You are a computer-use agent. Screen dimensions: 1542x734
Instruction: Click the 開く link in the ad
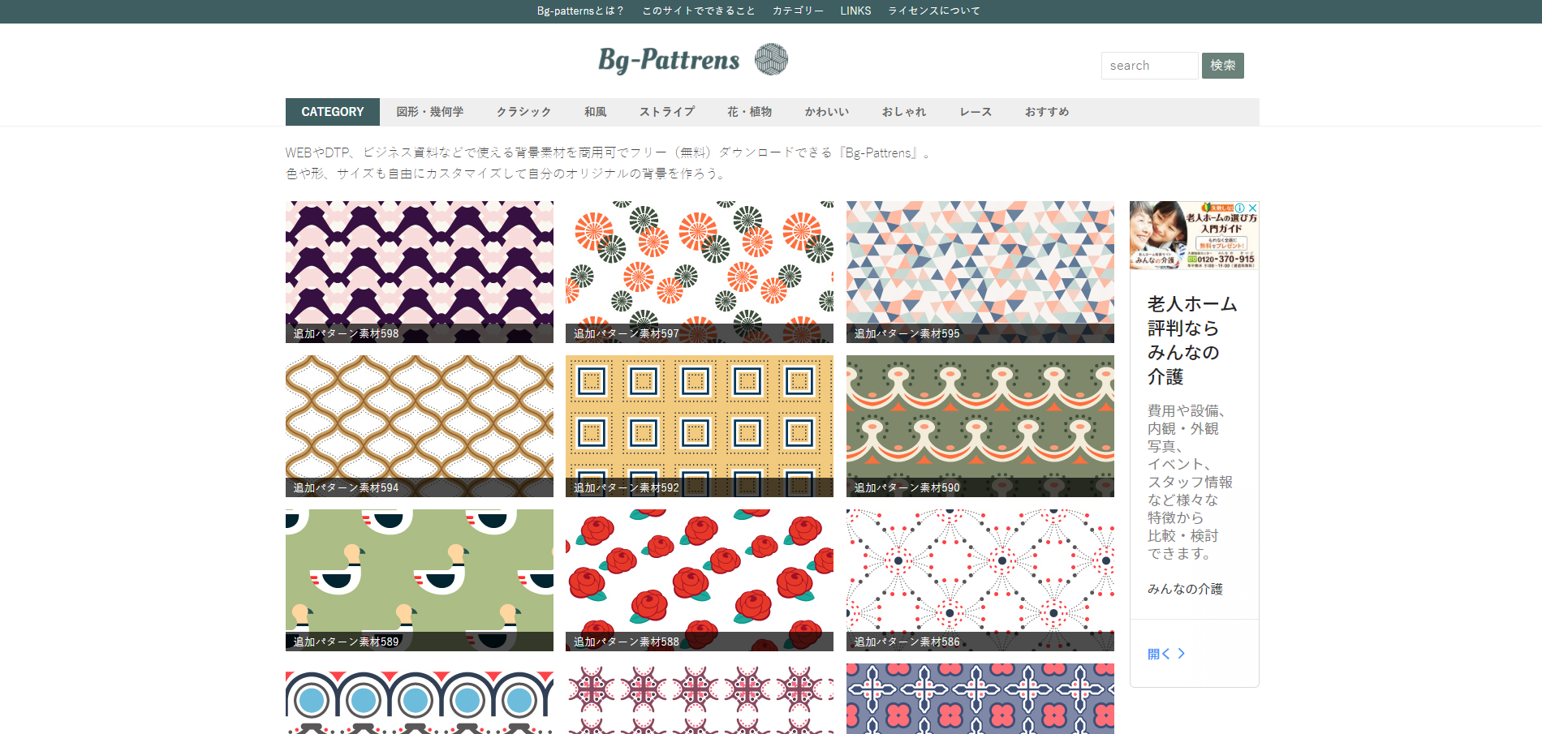click(1159, 654)
